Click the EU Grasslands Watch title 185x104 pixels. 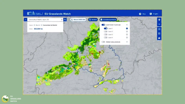[x=58, y=14]
